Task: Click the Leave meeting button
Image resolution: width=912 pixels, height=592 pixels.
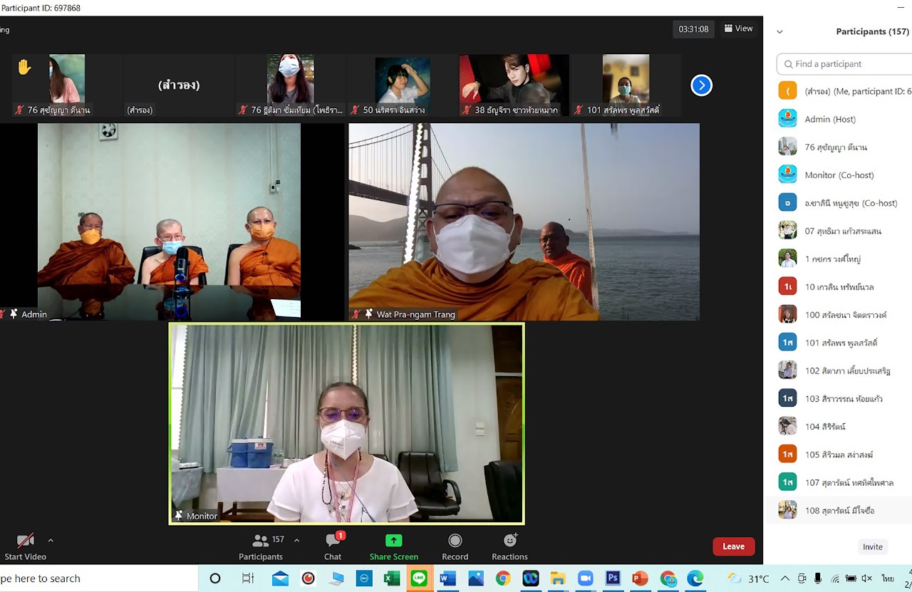Action: [x=733, y=546]
